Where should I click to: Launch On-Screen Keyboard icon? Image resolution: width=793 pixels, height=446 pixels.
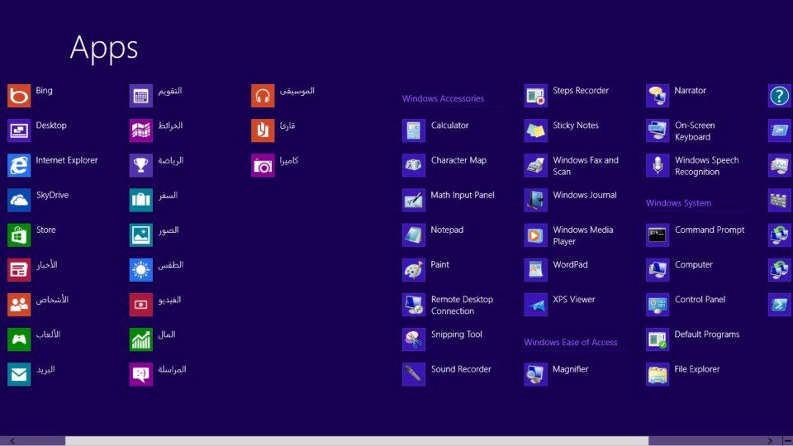pyautogui.click(x=658, y=130)
